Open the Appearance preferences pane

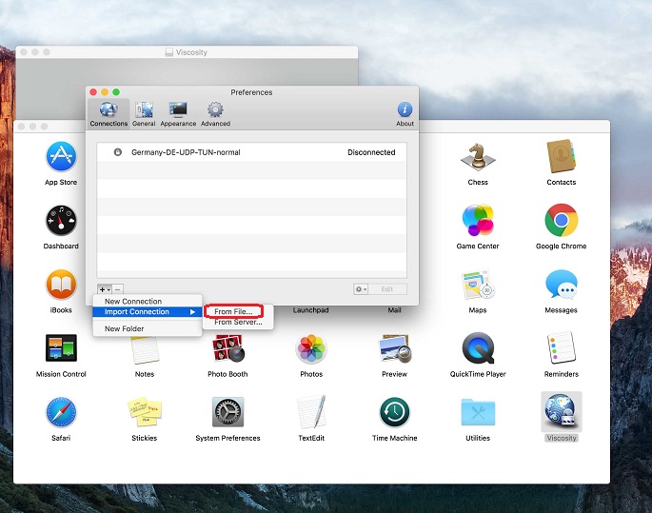point(178,113)
